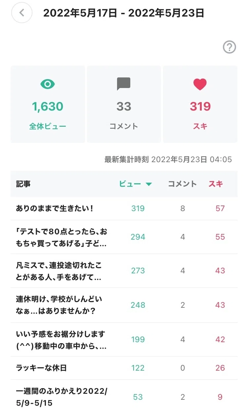The height and width of the screenshot is (409, 248).
Task: Tap the date range title 2022年5月17日
Action: [80, 13]
